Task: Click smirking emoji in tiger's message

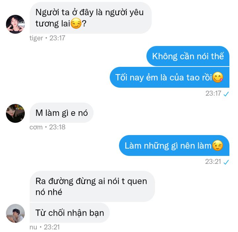Action: (x=76, y=23)
